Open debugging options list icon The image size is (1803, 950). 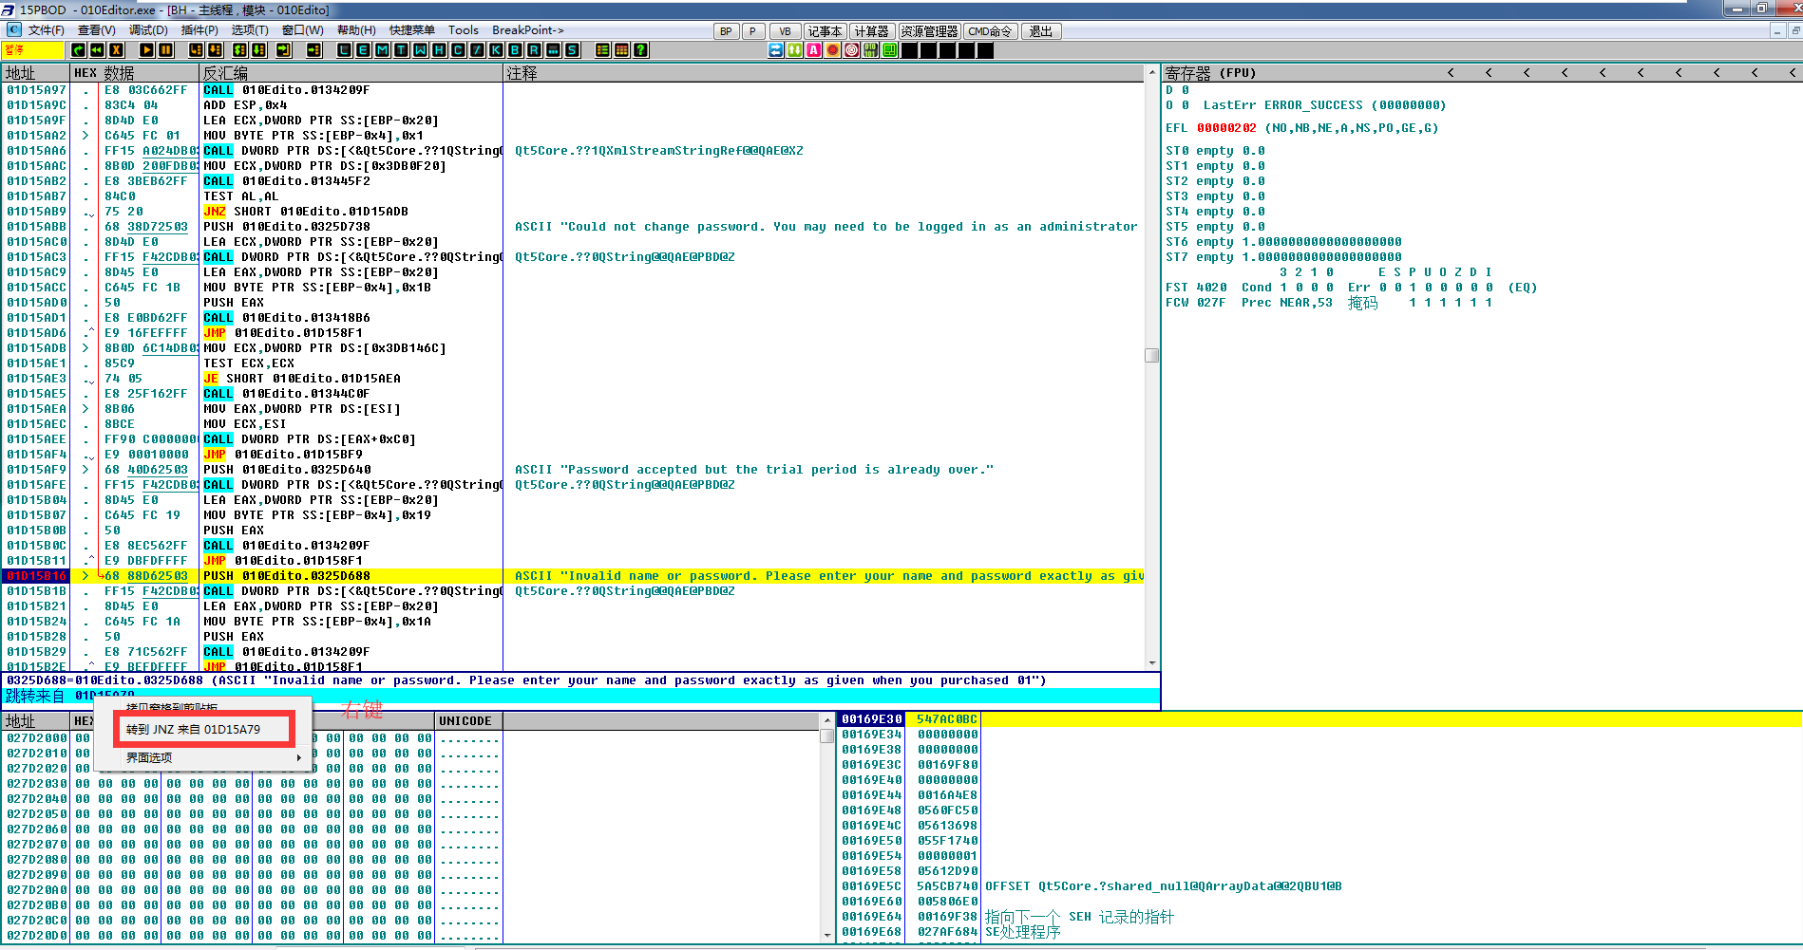[602, 50]
